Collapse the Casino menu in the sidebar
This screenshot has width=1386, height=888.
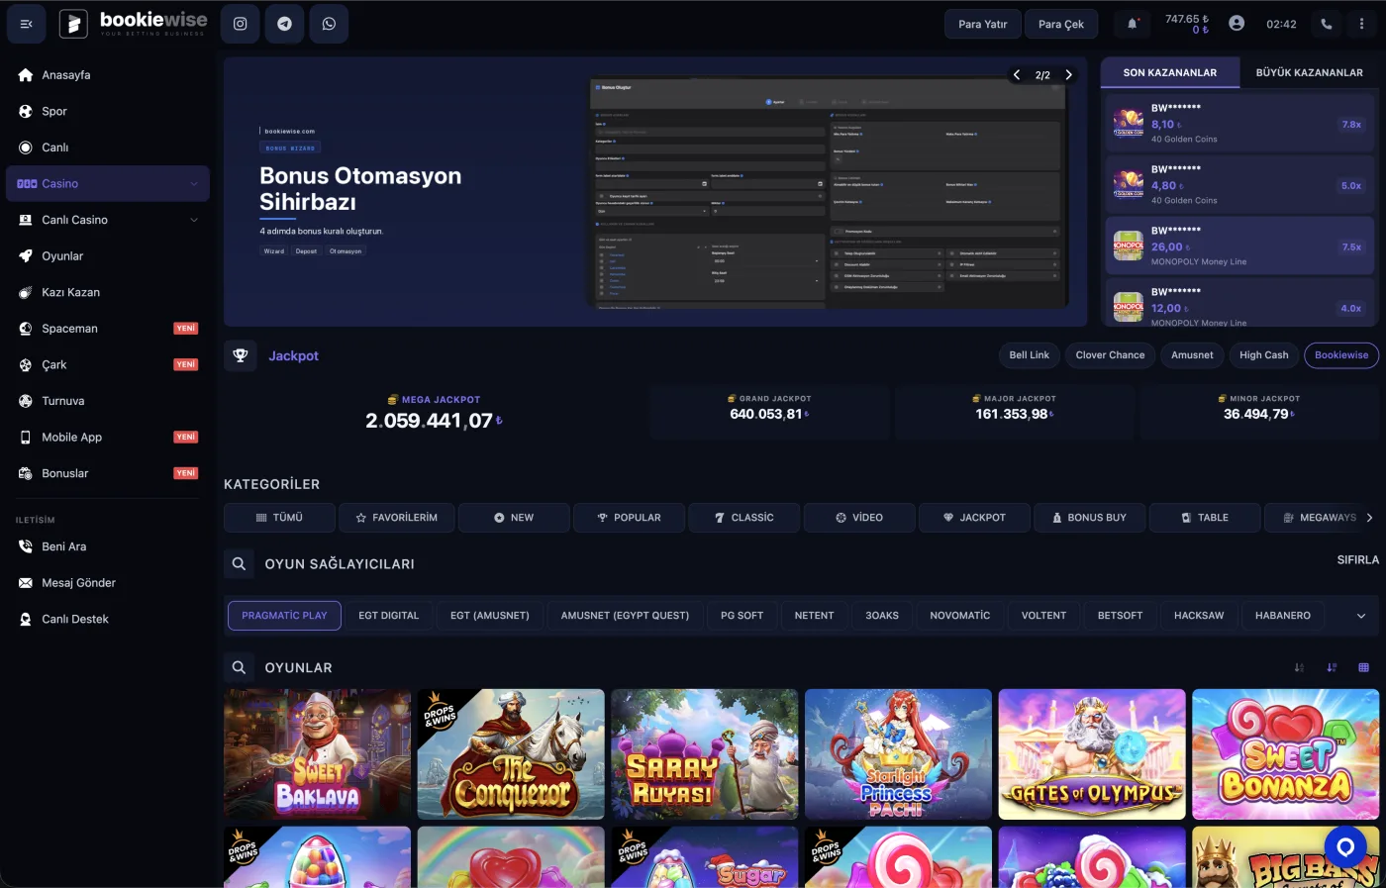click(107, 183)
